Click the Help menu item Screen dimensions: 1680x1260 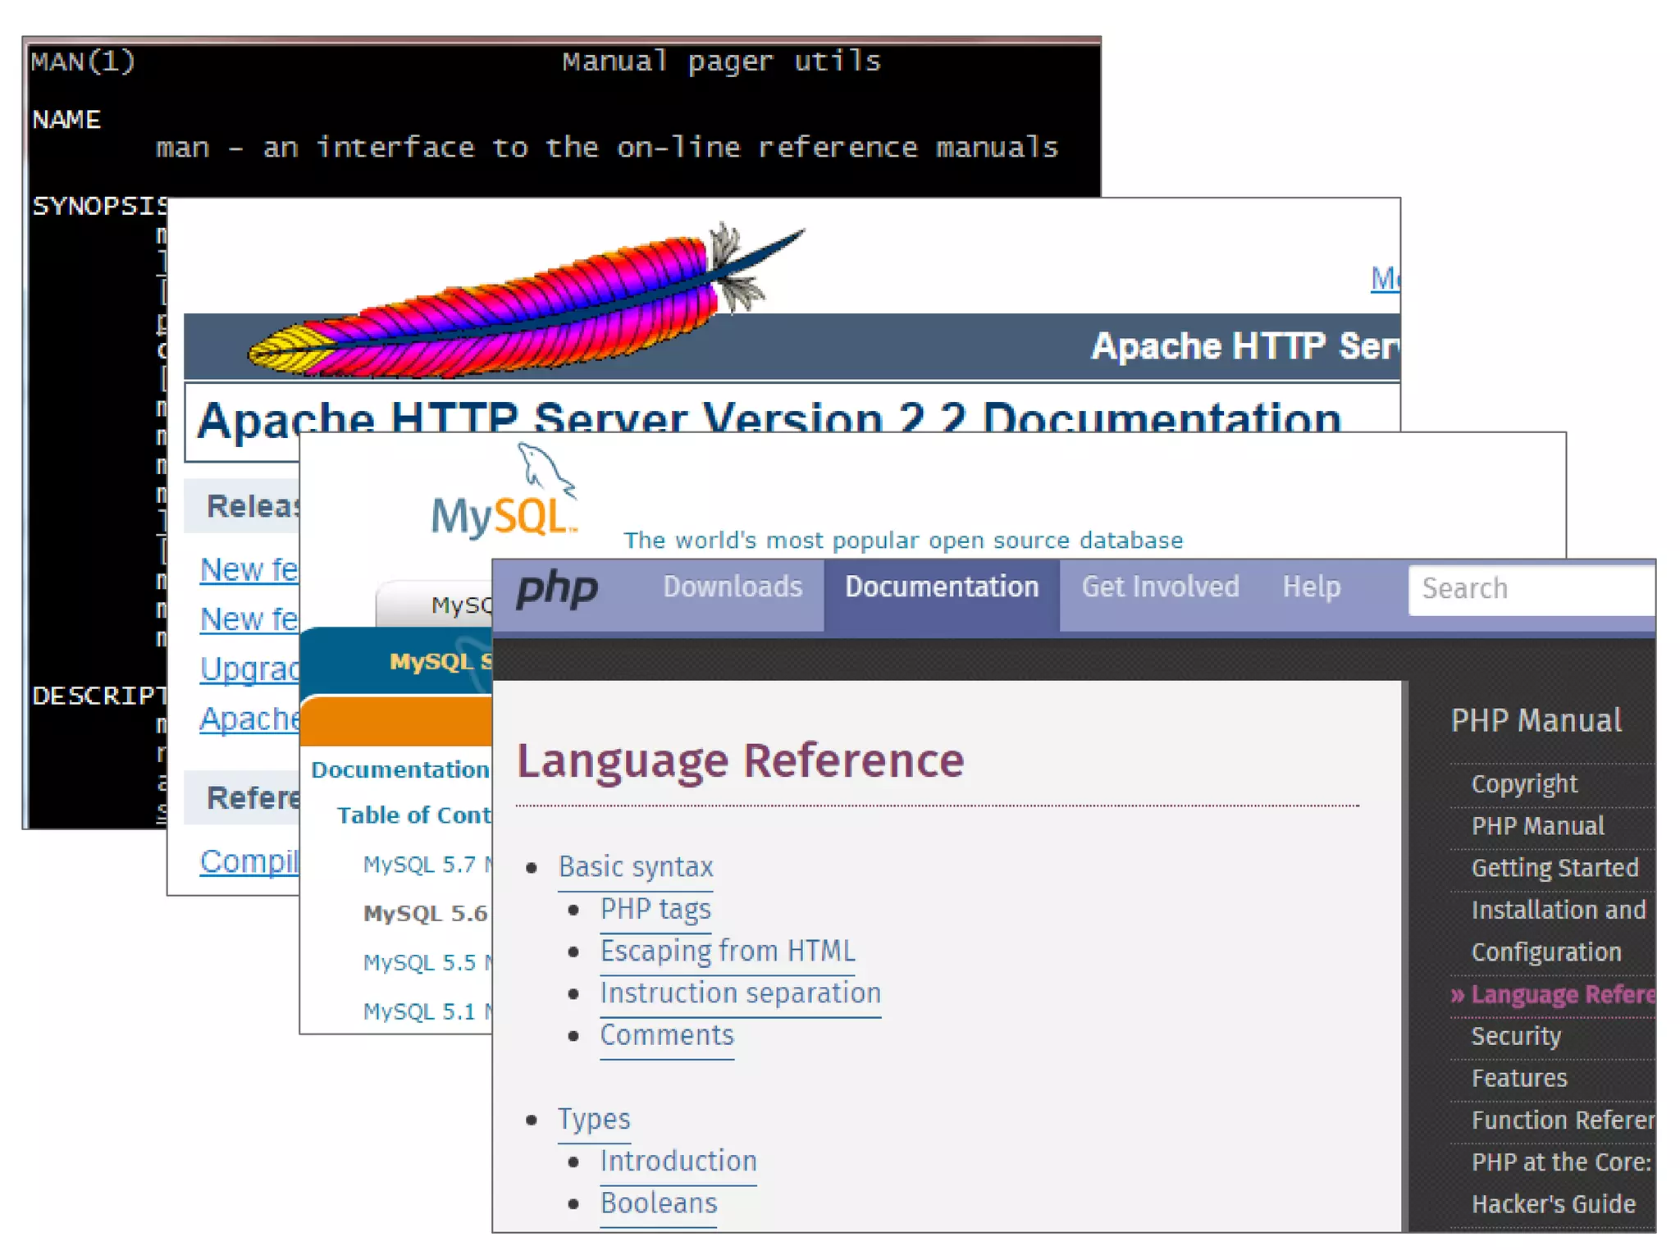click(1311, 587)
